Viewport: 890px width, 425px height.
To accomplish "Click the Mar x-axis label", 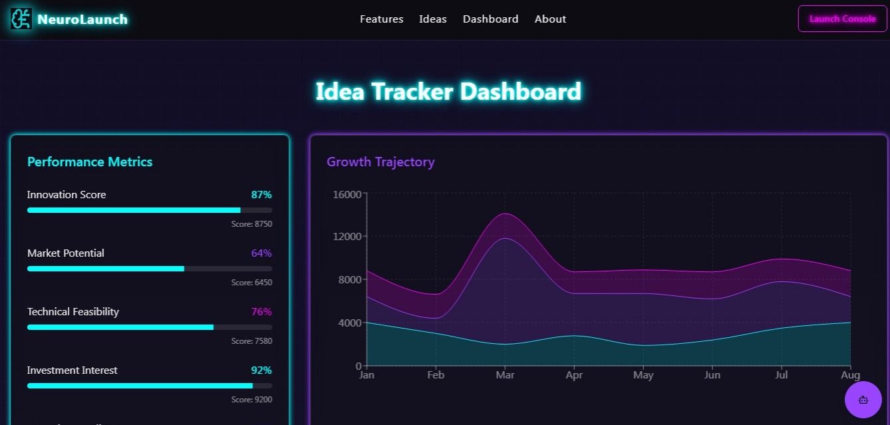I will pos(505,375).
